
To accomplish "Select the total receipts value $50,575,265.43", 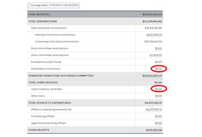I will pyautogui.click(x=152, y=14).
